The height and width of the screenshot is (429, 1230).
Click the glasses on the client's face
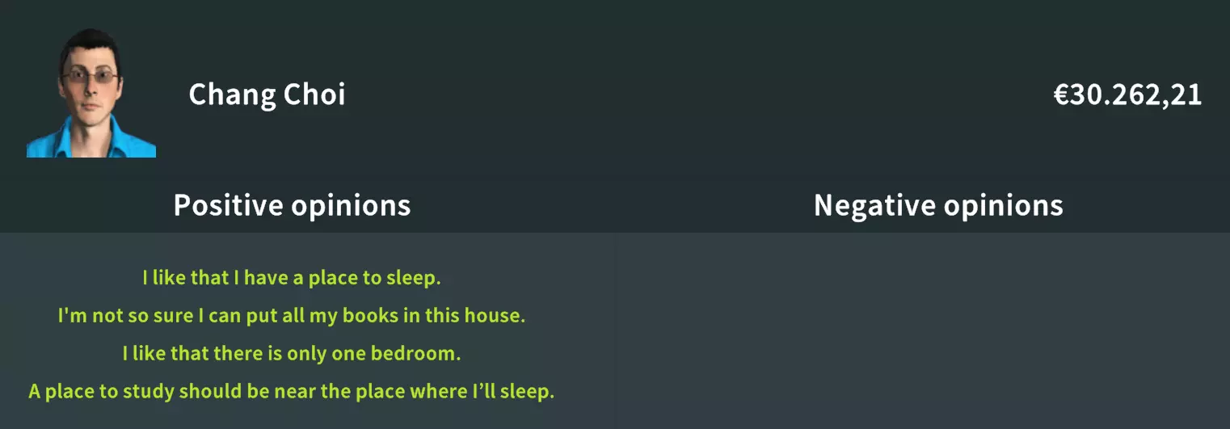point(92,78)
